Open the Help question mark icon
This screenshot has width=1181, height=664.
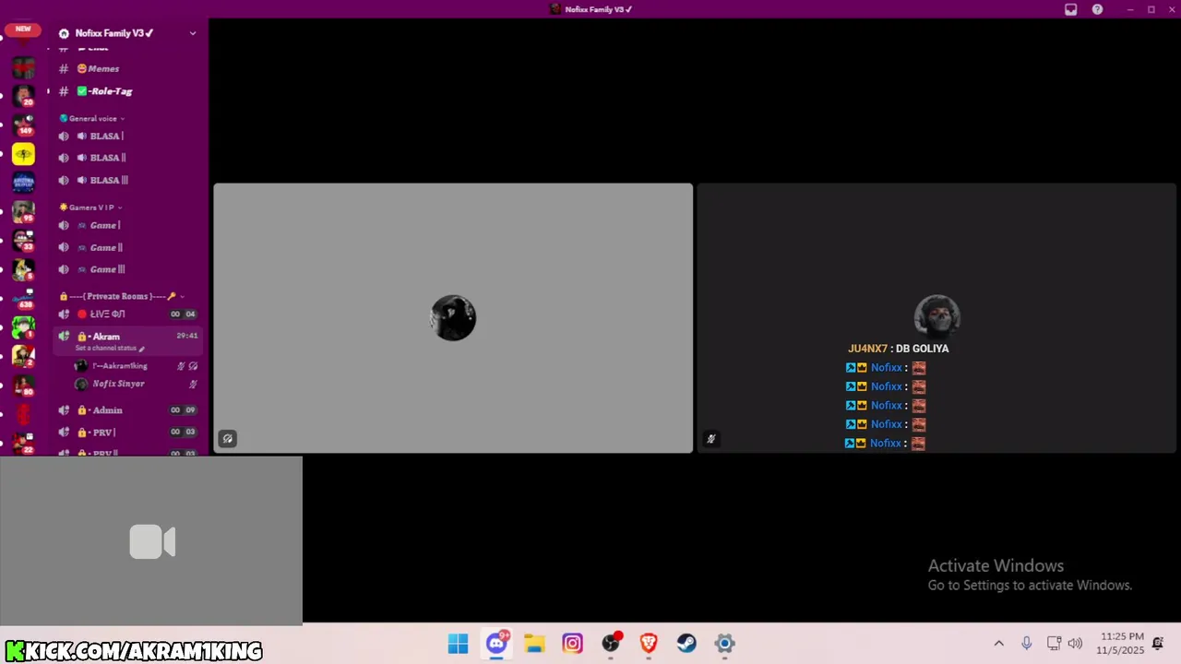click(x=1097, y=9)
